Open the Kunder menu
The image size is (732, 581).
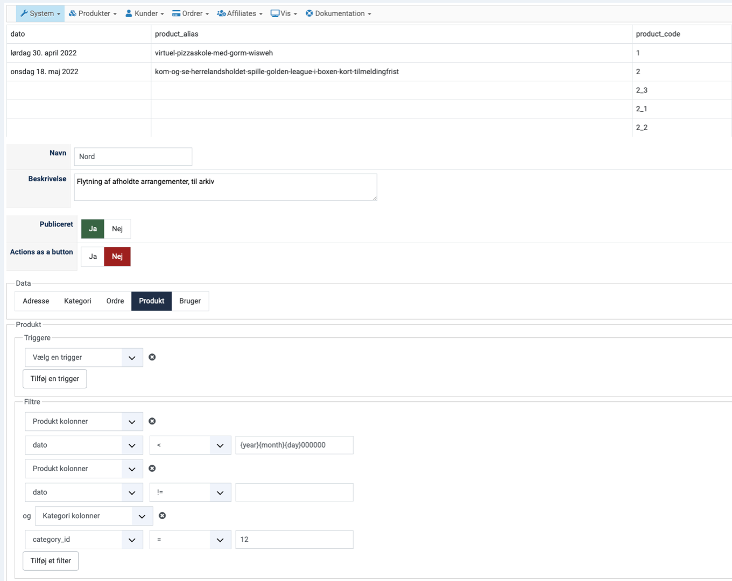click(x=145, y=13)
